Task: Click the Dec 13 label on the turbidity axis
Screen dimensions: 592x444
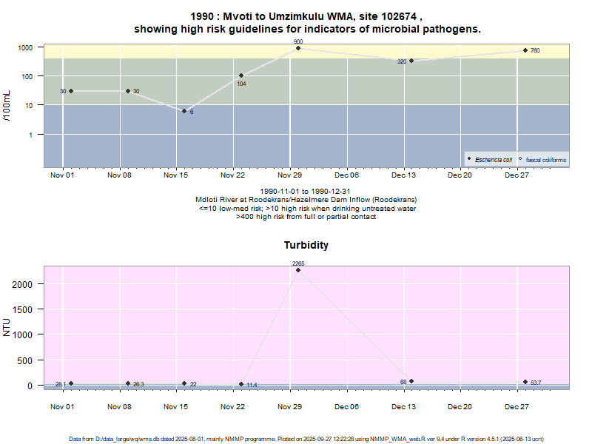Action: (x=403, y=406)
